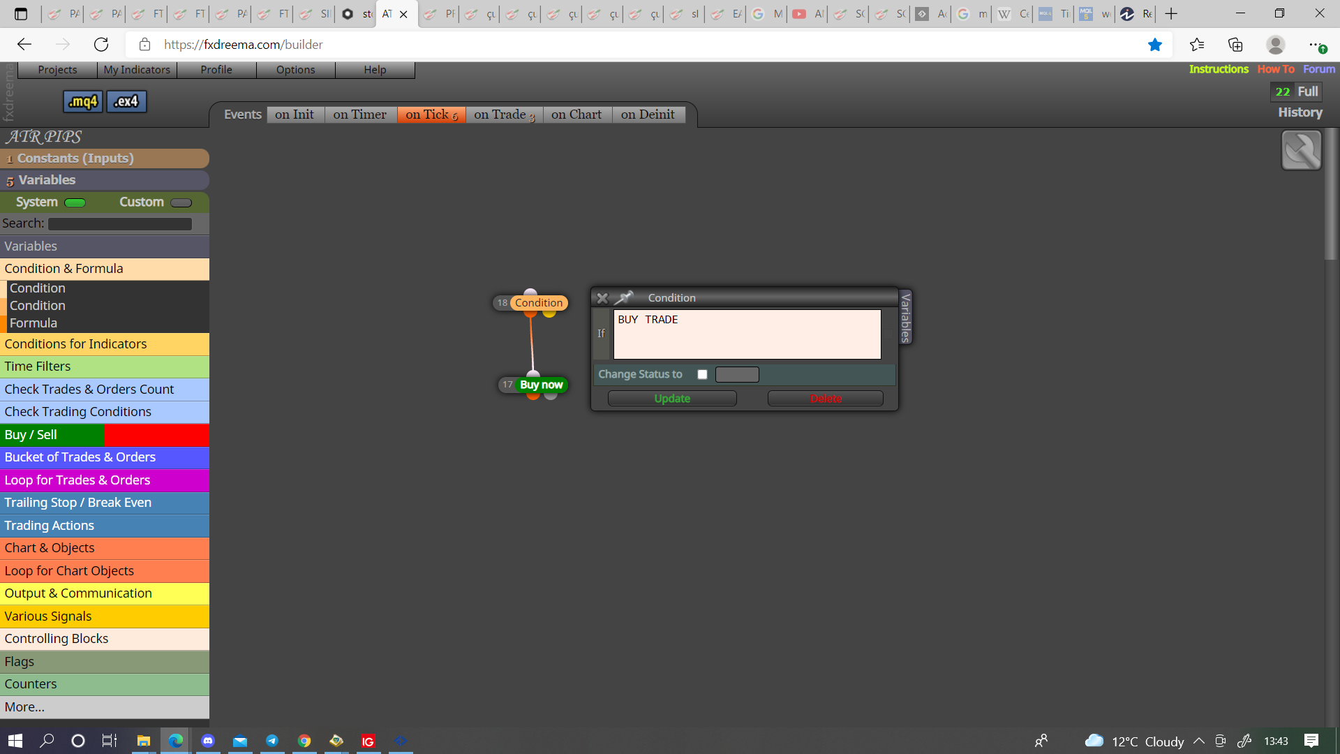Click the If condition text area

pos(747,334)
